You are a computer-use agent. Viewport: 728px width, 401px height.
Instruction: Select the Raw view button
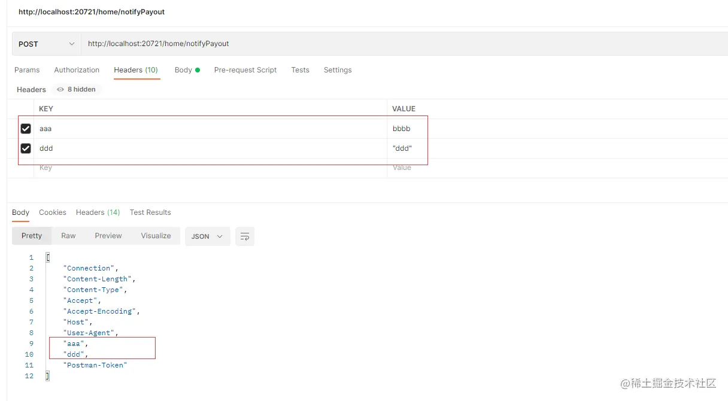click(x=68, y=236)
